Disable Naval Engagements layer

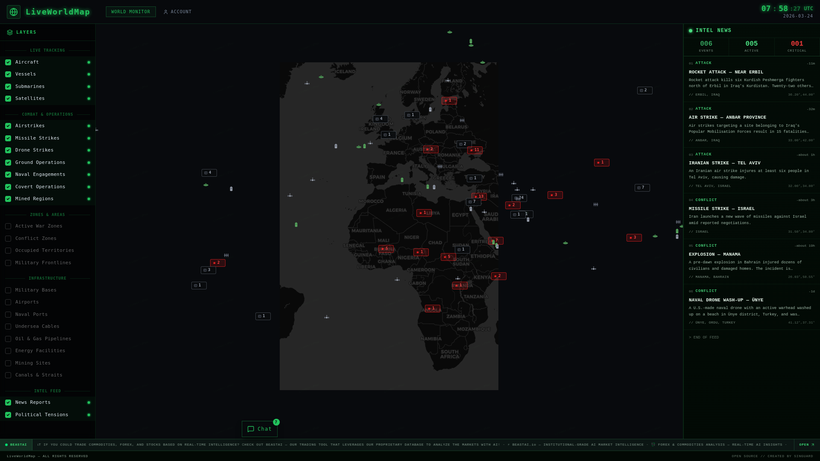[8, 175]
